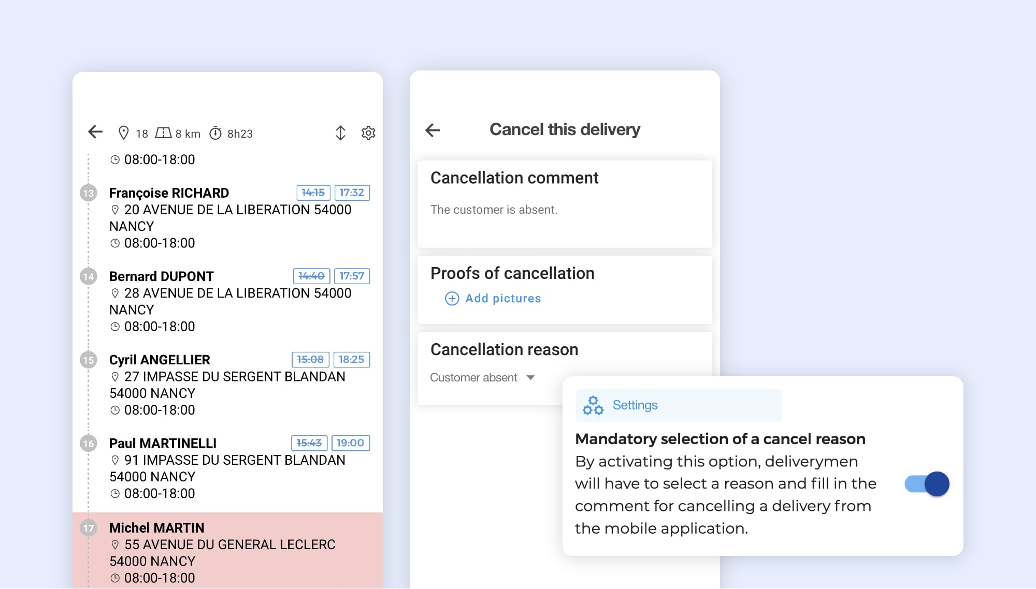Image resolution: width=1036 pixels, height=589 pixels.
Task: Select Bernard DUPONT delivery stop
Action: (x=161, y=276)
